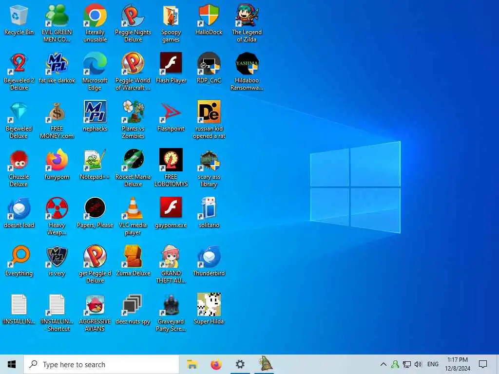Switch the ENG input language indicator
The height and width of the screenshot is (374, 499).
pyautogui.click(x=433, y=364)
